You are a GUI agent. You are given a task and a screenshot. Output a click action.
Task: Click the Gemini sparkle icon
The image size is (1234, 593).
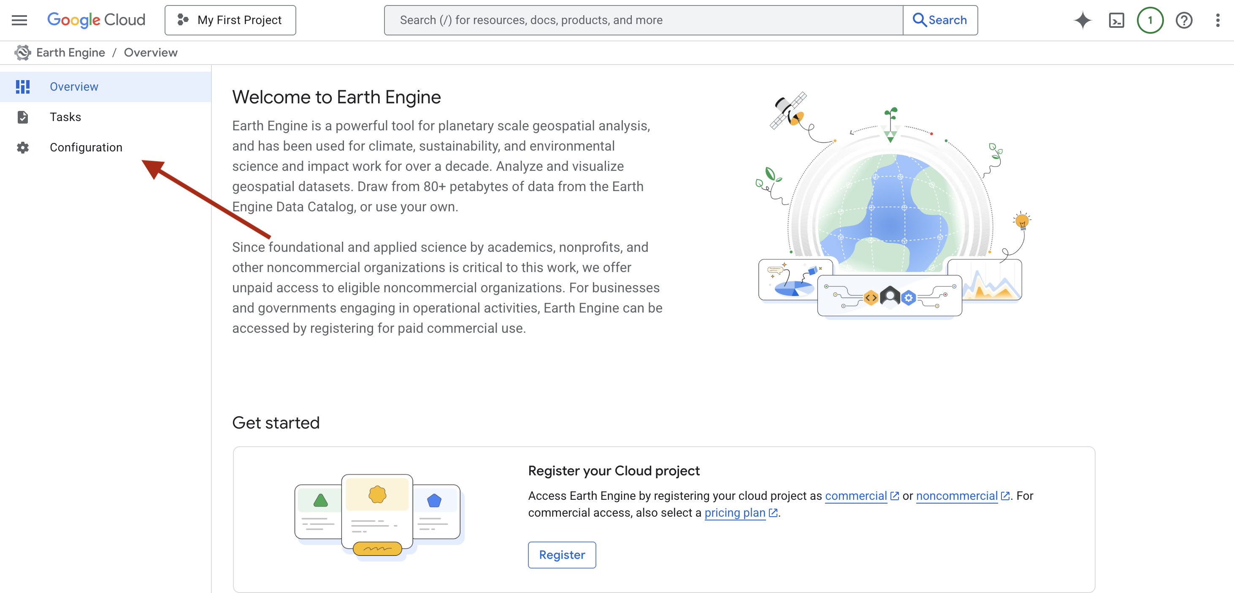tap(1082, 20)
